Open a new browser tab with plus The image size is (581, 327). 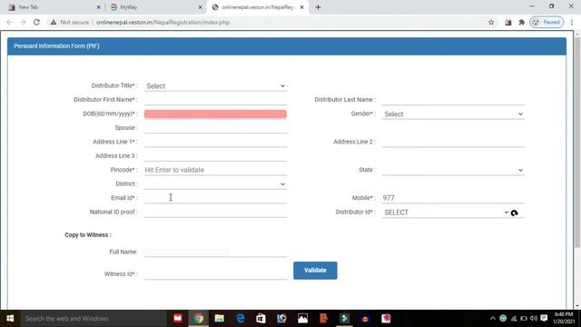(318, 7)
